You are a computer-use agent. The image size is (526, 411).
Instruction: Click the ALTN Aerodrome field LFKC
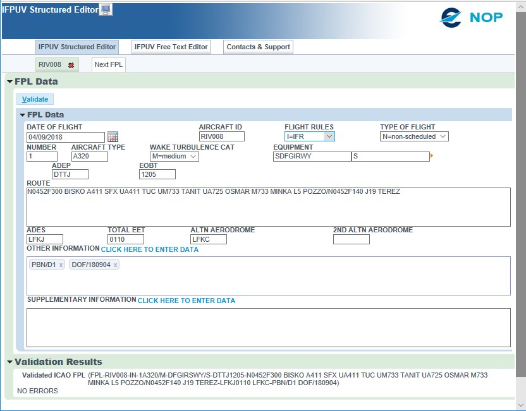pos(209,239)
